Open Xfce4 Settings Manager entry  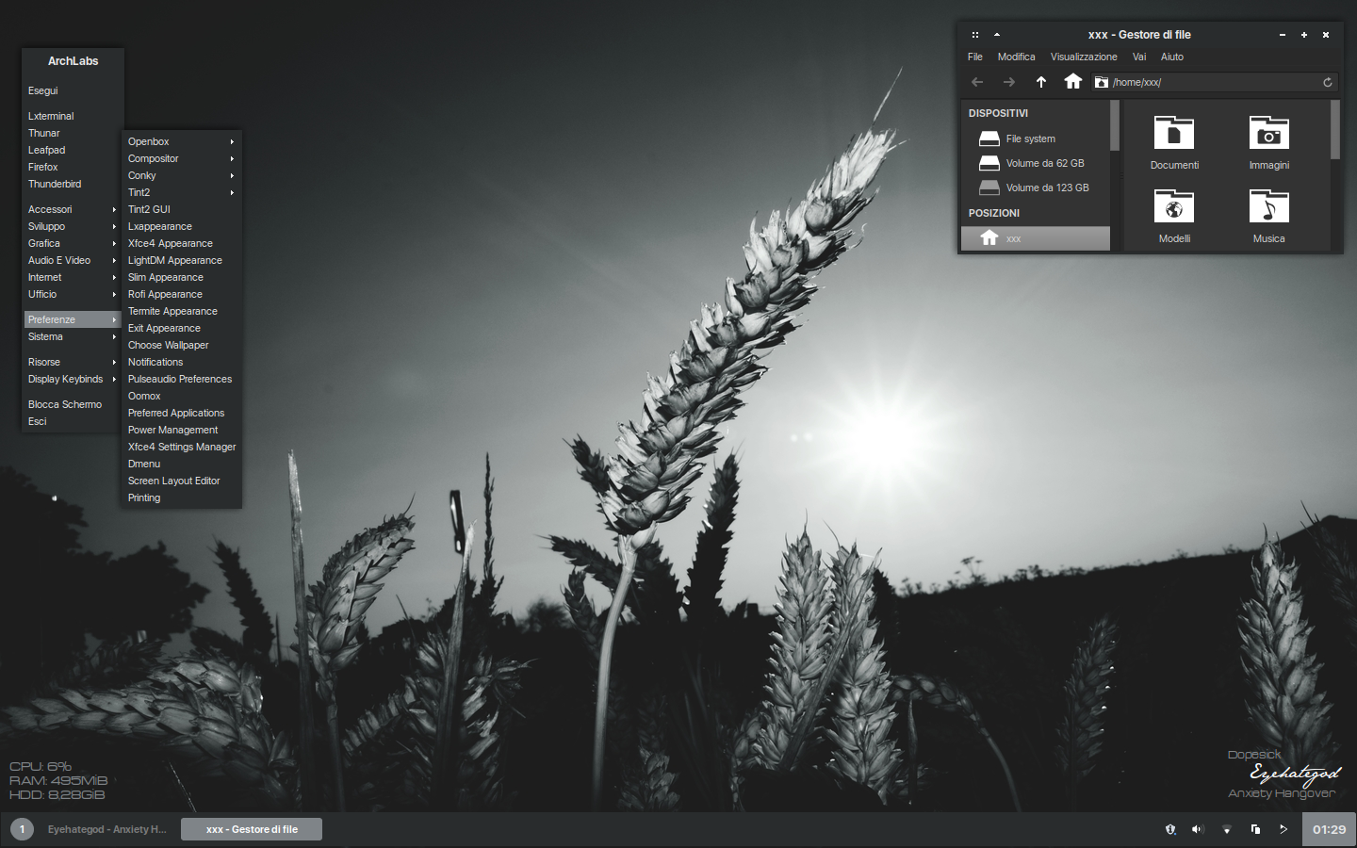point(181,447)
